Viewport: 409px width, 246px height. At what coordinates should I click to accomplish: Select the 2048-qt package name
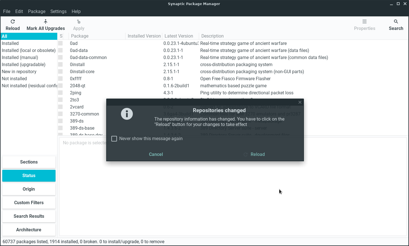tap(78, 86)
